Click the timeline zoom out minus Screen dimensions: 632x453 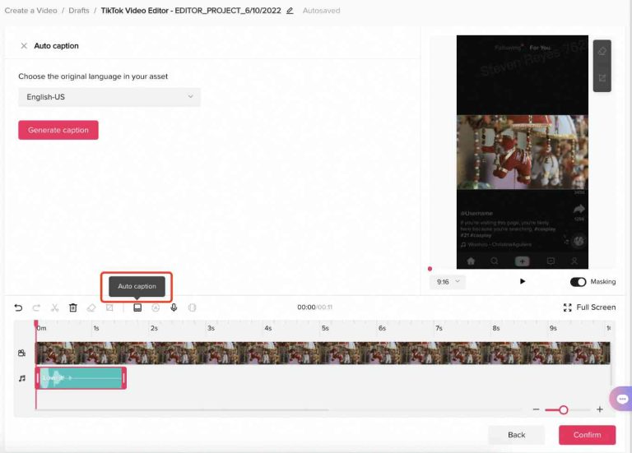click(536, 409)
